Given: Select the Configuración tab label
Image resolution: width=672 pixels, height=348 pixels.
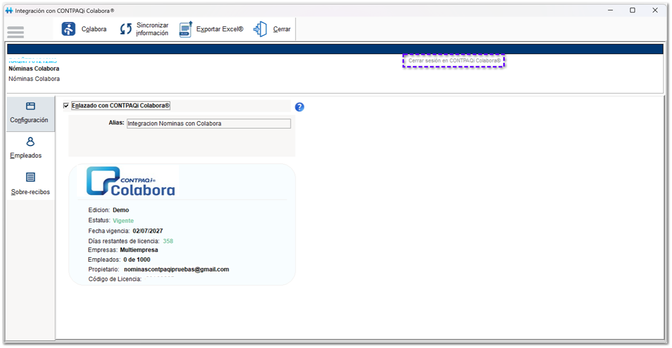Looking at the screenshot, I should tap(29, 120).
